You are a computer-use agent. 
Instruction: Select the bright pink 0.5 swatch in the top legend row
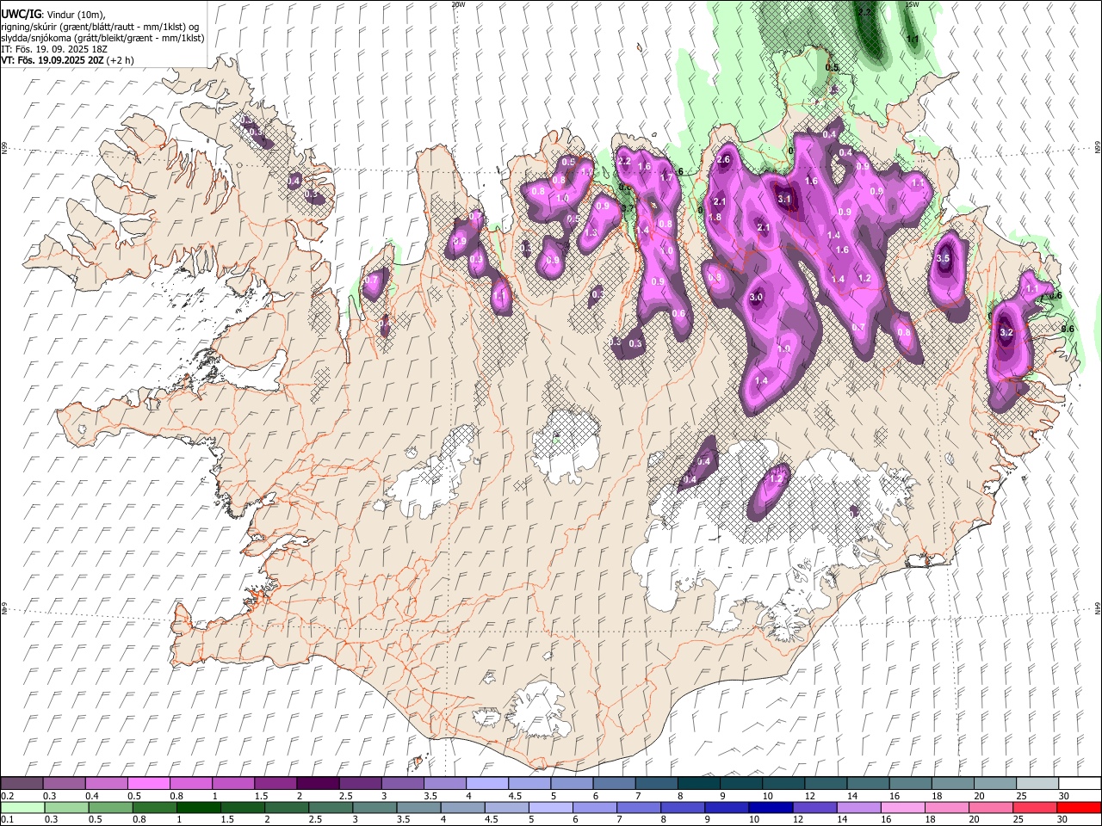point(148,783)
